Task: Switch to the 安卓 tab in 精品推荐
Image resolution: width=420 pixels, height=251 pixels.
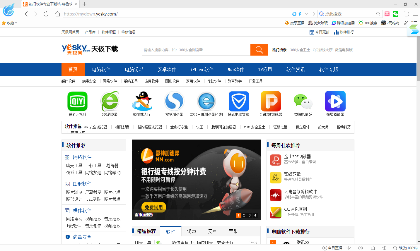Action: point(212,231)
